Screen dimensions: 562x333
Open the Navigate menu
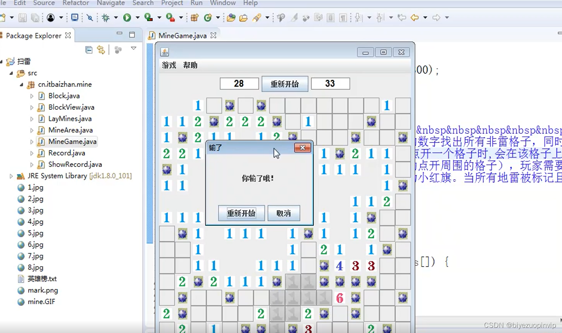click(x=111, y=3)
